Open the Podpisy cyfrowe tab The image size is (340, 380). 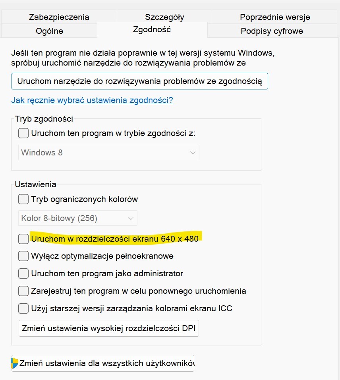272,31
